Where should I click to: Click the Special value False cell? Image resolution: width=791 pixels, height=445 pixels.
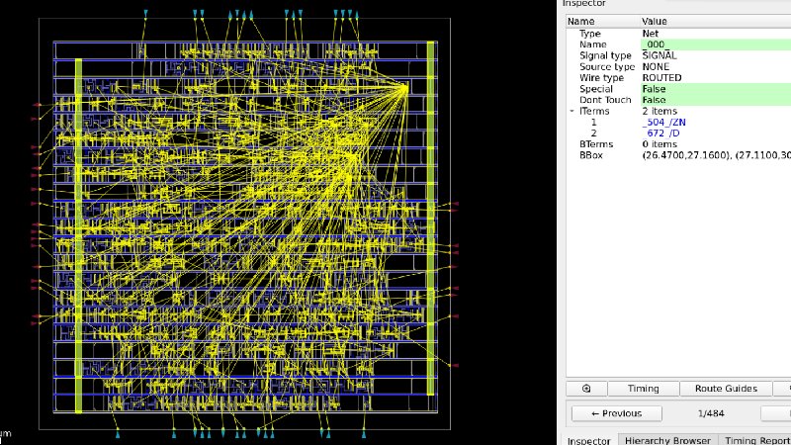715,89
